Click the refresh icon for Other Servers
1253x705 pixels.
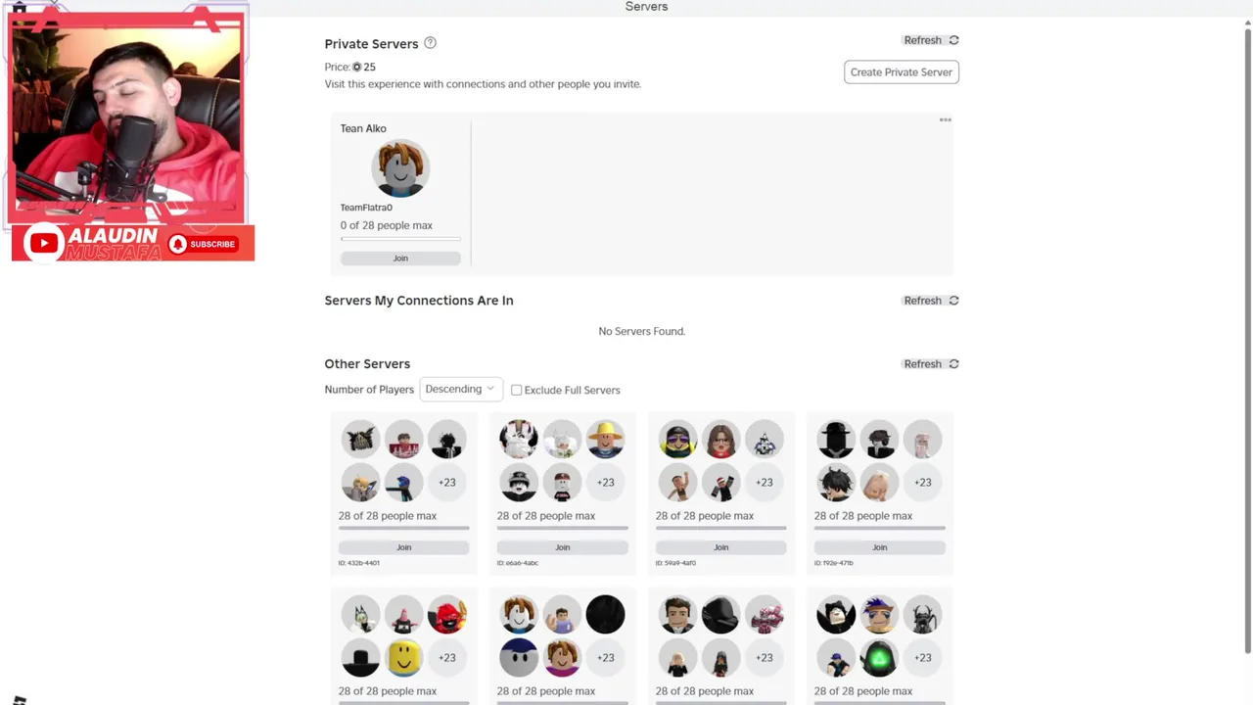coord(953,364)
